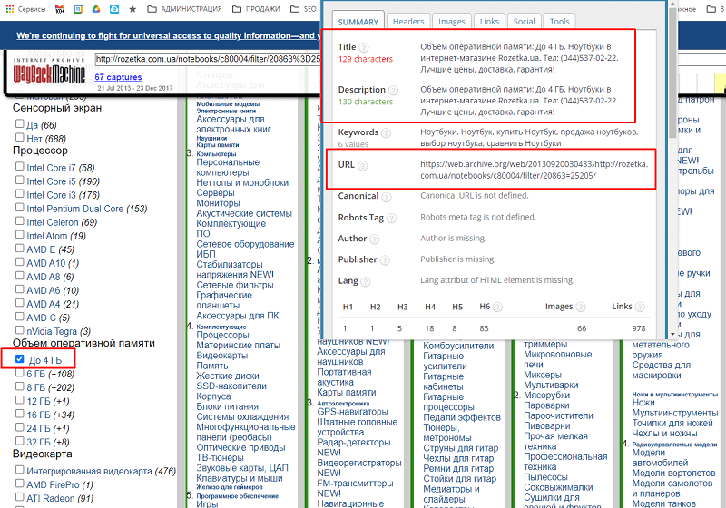Click the help icon next to Robots Tag

click(392, 218)
